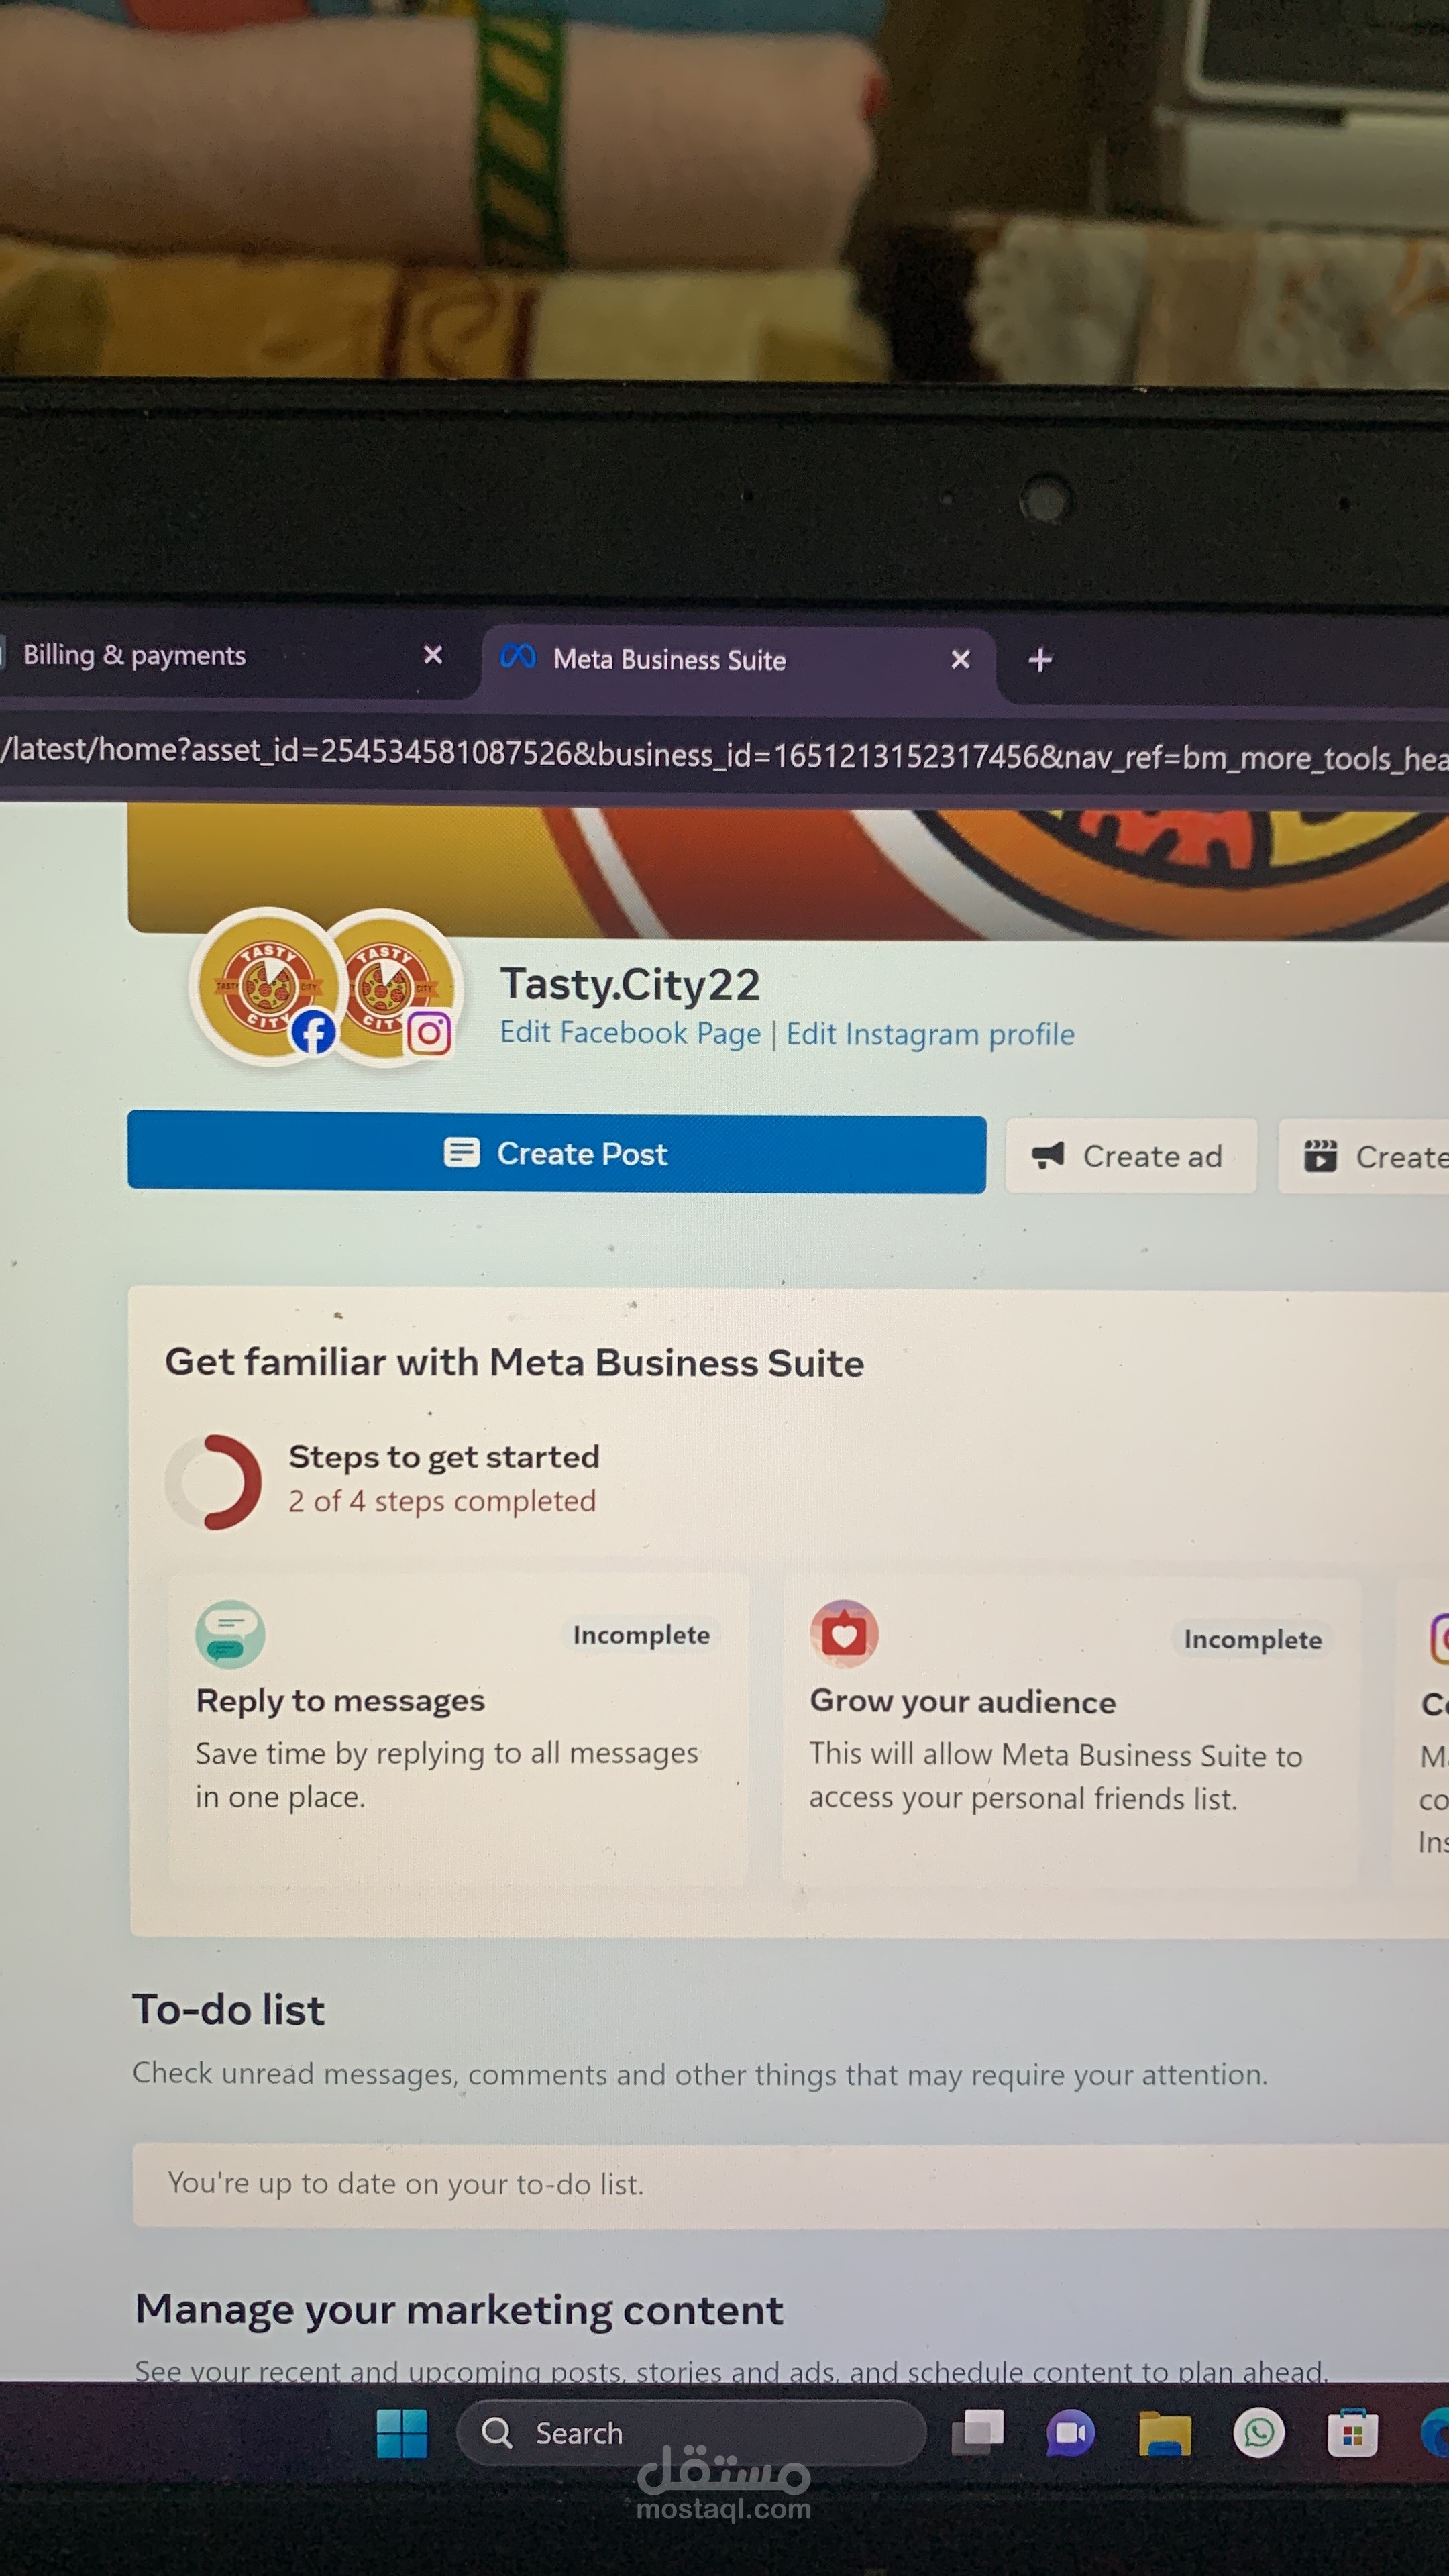This screenshot has width=1449, height=2576.
Task: Click the taskbar Search box
Action: (x=690, y=2433)
